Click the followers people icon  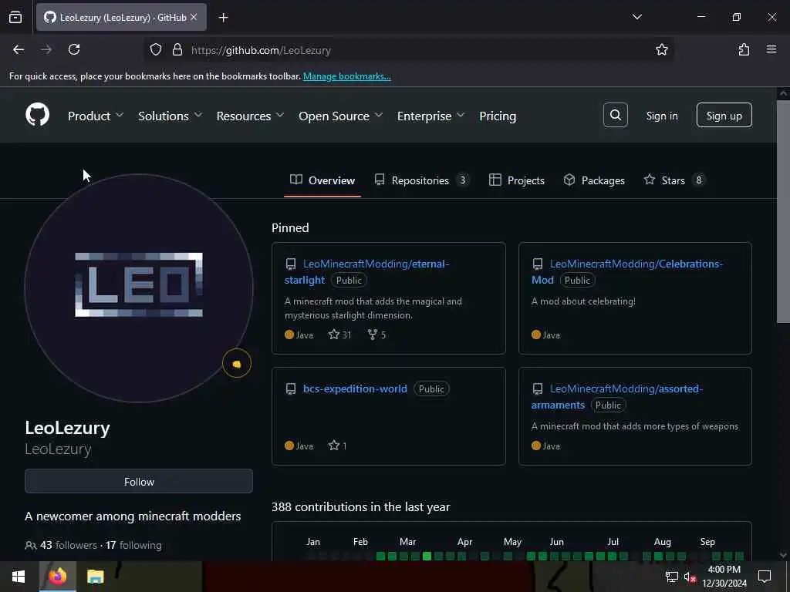(31, 545)
